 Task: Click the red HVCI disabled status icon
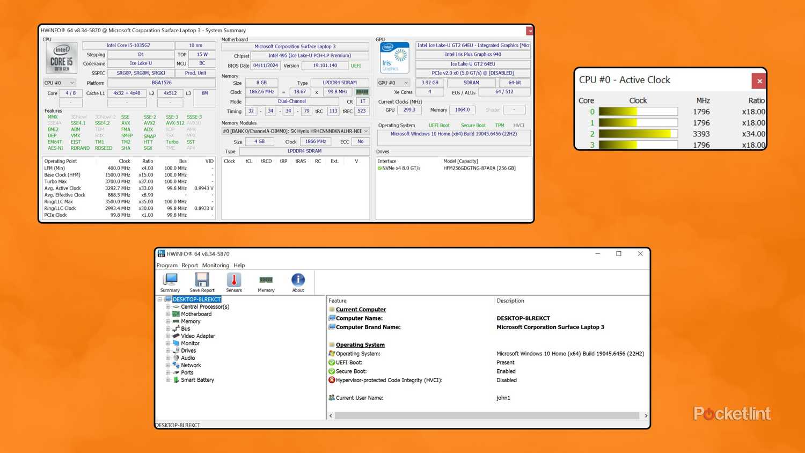[x=331, y=380]
